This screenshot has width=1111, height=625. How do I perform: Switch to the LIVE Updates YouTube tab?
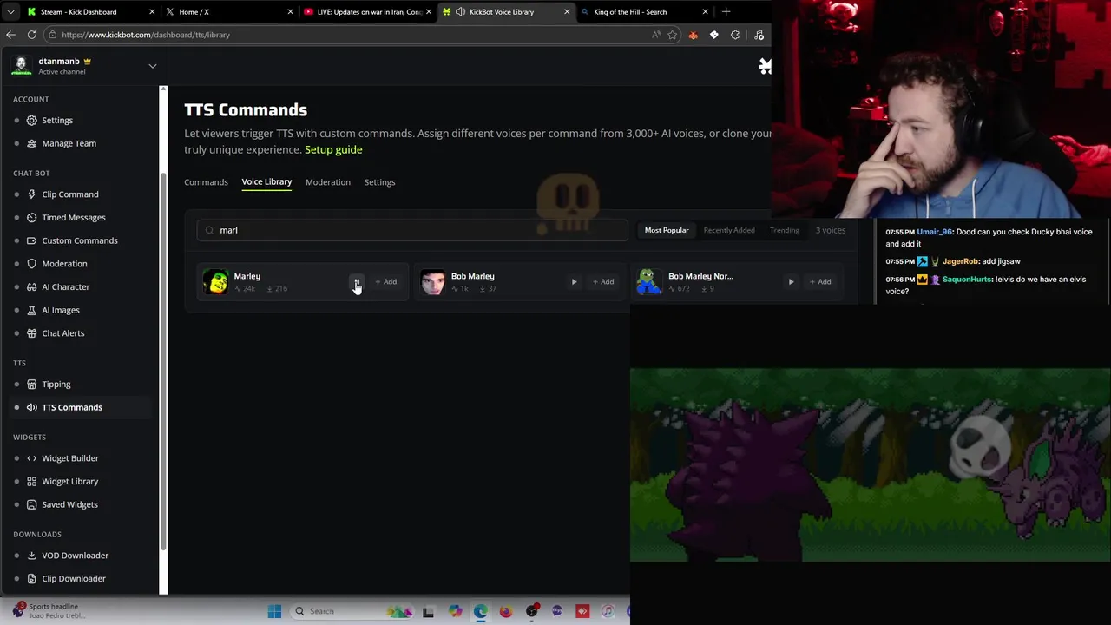[x=368, y=12]
